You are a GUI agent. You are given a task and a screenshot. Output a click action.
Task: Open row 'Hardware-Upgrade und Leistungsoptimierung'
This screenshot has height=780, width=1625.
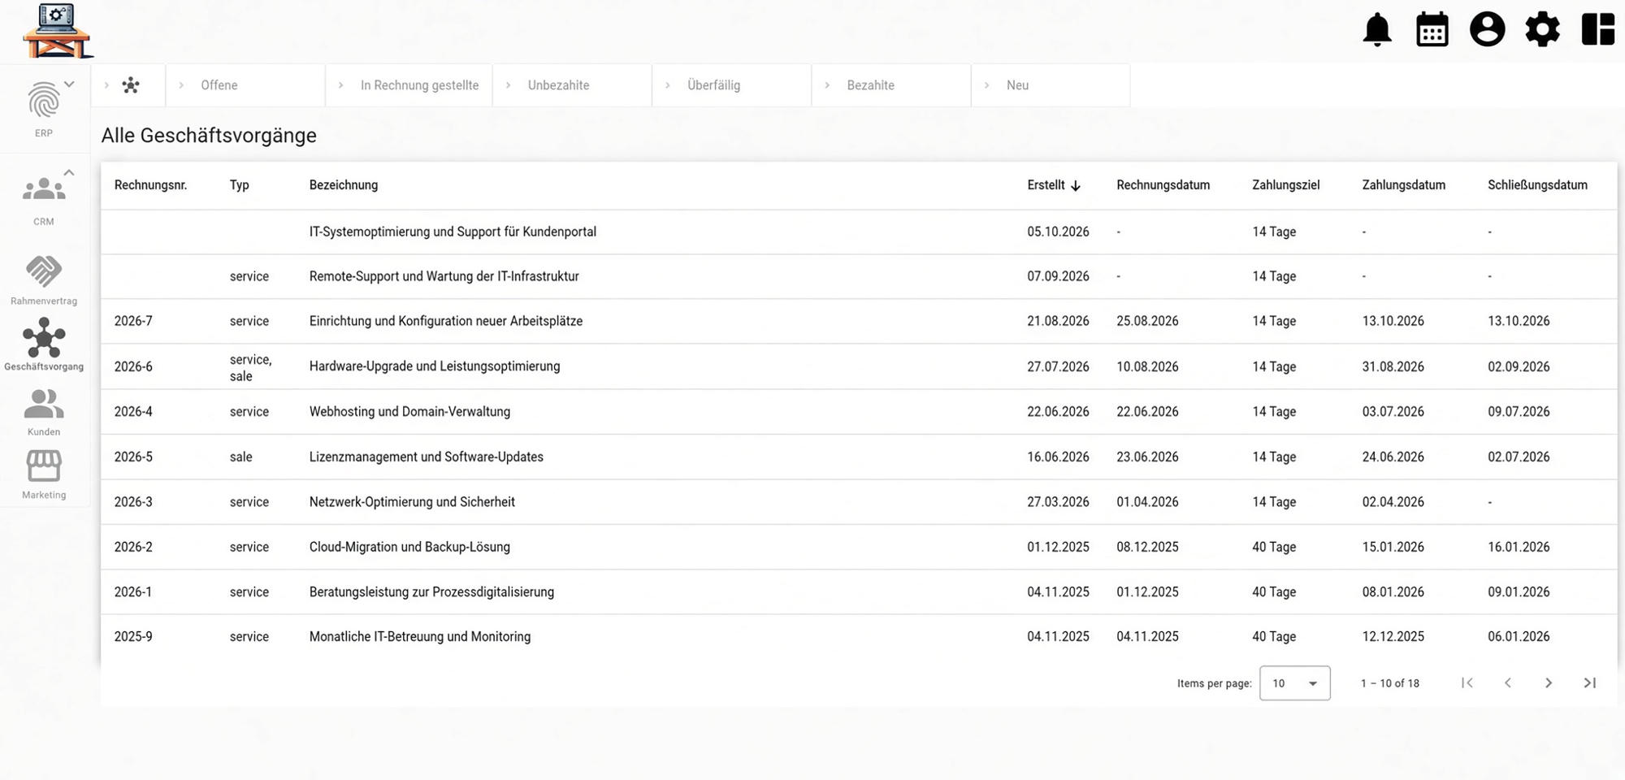point(859,366)
